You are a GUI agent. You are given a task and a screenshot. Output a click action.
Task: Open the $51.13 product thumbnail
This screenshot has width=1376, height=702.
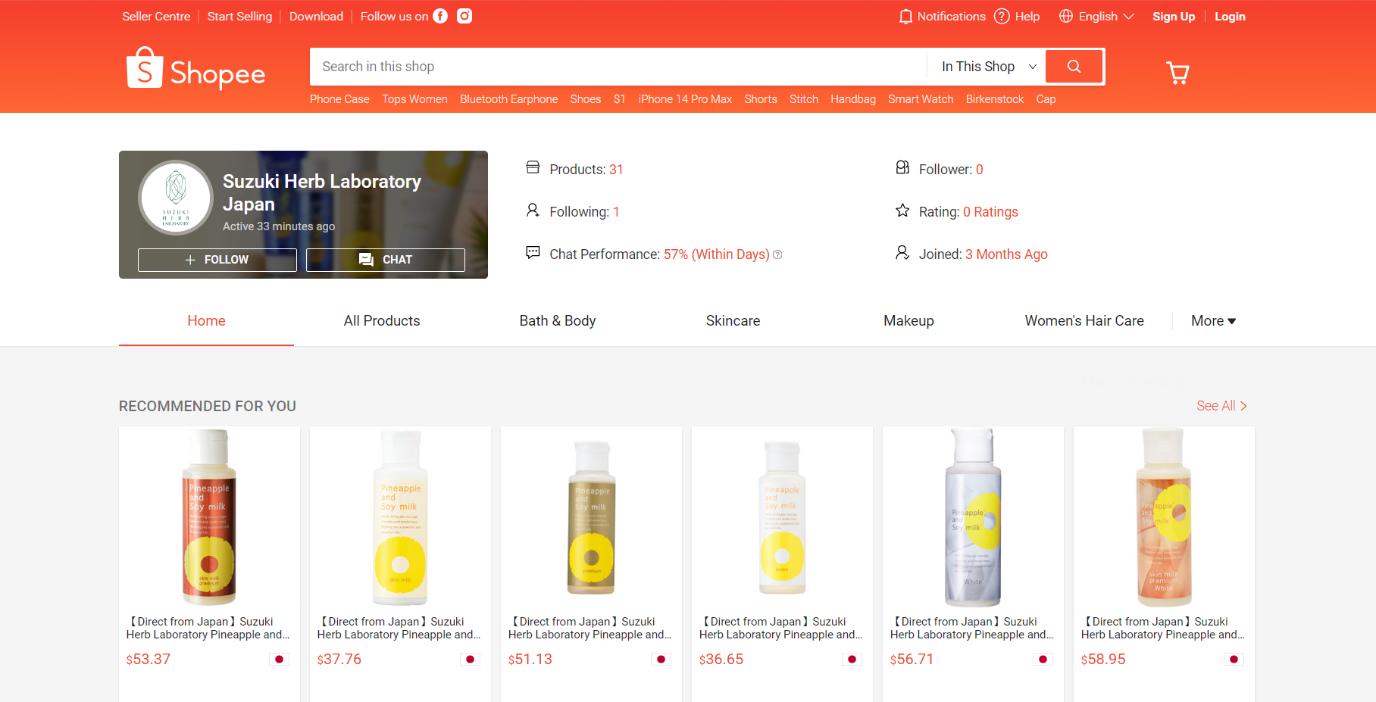591,517
